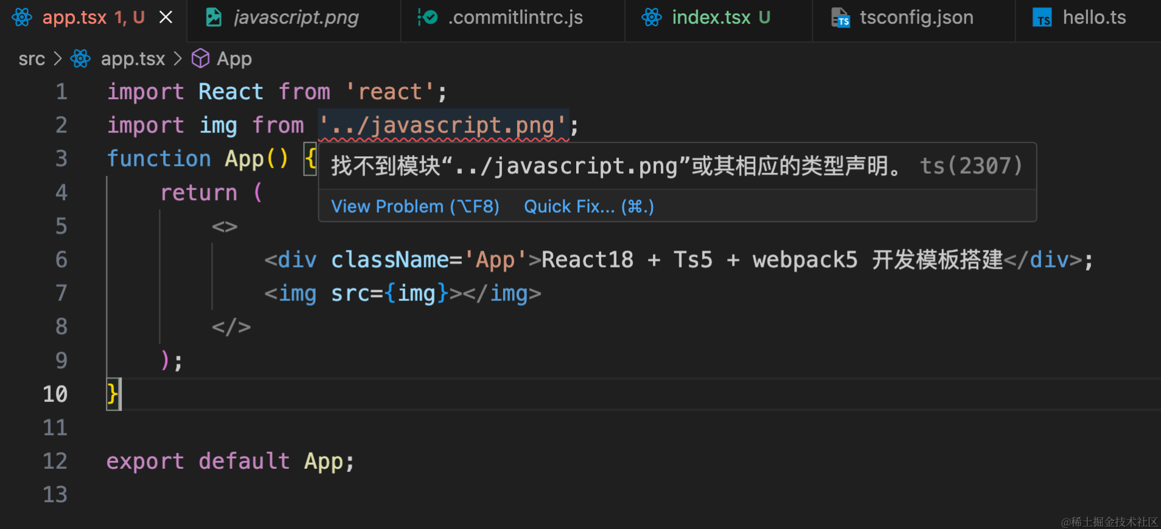Click the default keyword on line 12
Image resolution: width=1161 pixels, height=529 pixels.
(x=244, y=462)
